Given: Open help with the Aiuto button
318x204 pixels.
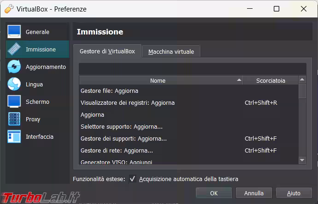Looking at the screenshot, I should coord(294,193).
